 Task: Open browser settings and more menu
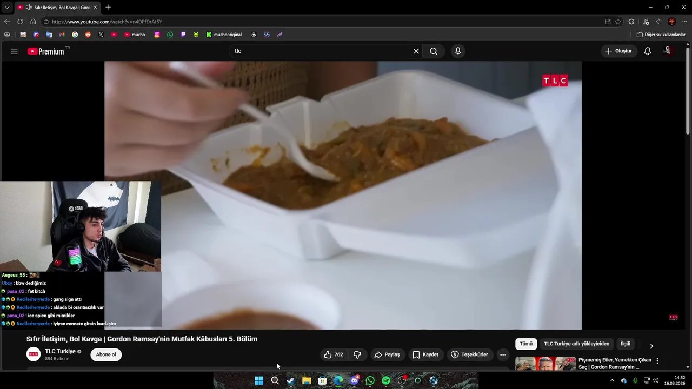tap(685, 22)
